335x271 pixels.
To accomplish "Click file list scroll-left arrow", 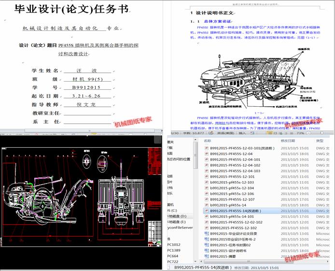I will 201,261.
